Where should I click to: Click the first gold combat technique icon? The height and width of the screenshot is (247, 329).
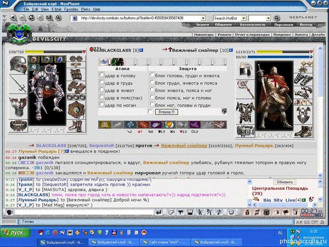click(x=105, y=125)
